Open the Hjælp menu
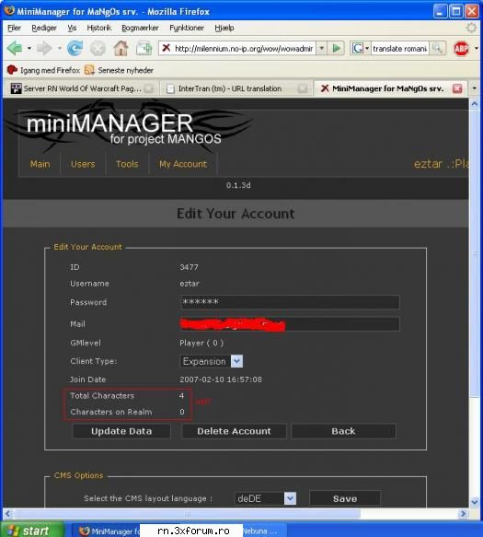The image size is (483, 537). pos(224,28)
